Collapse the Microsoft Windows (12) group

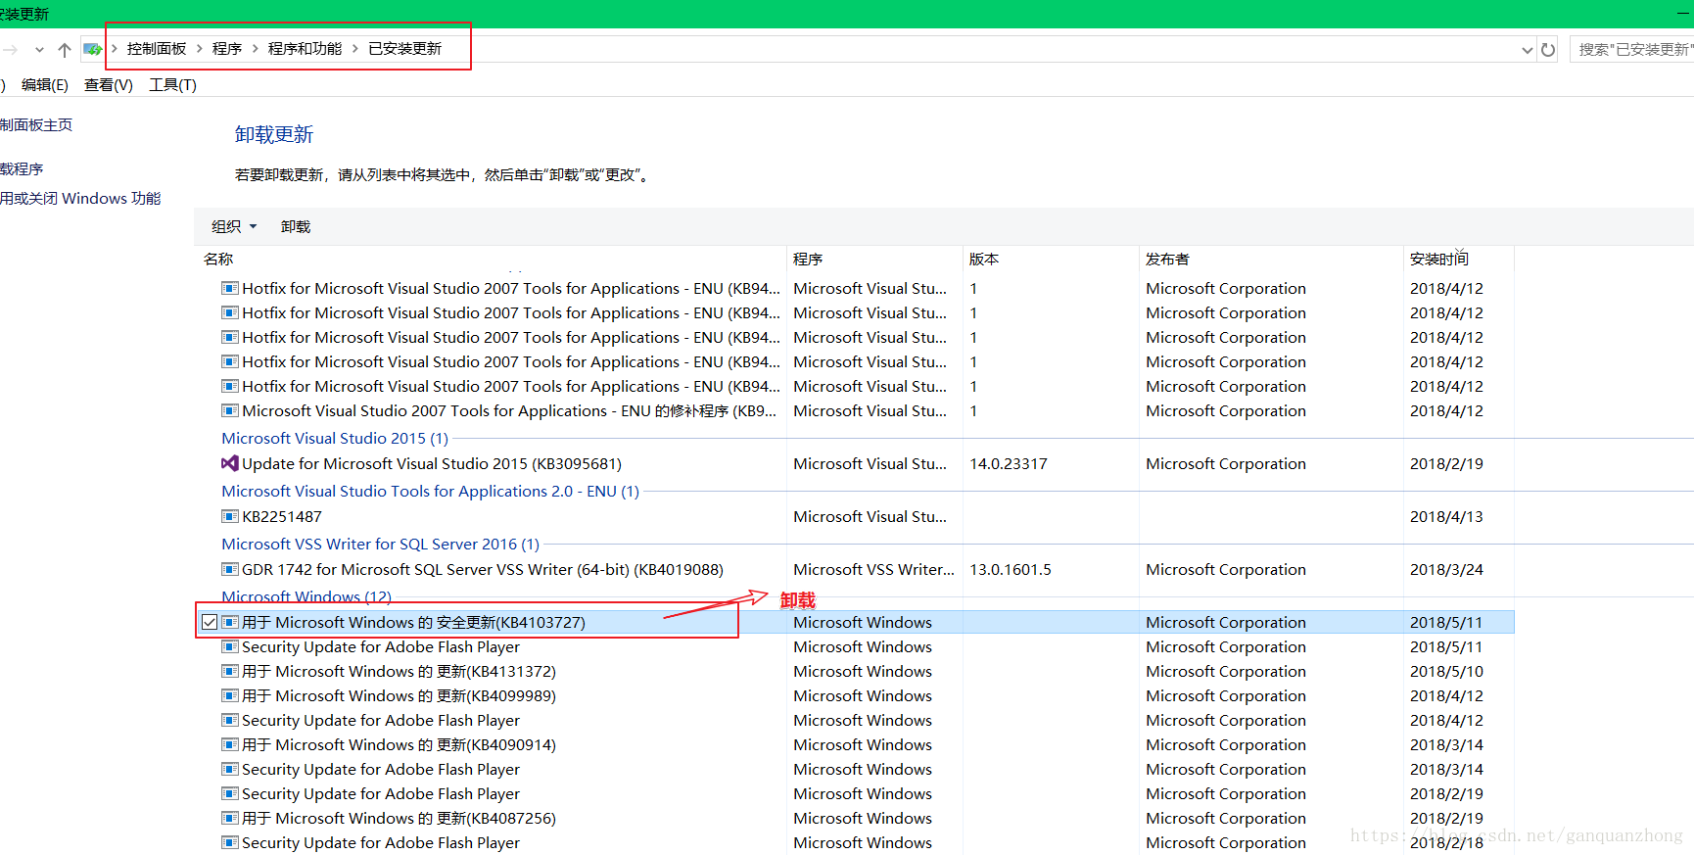pos(306,597)
